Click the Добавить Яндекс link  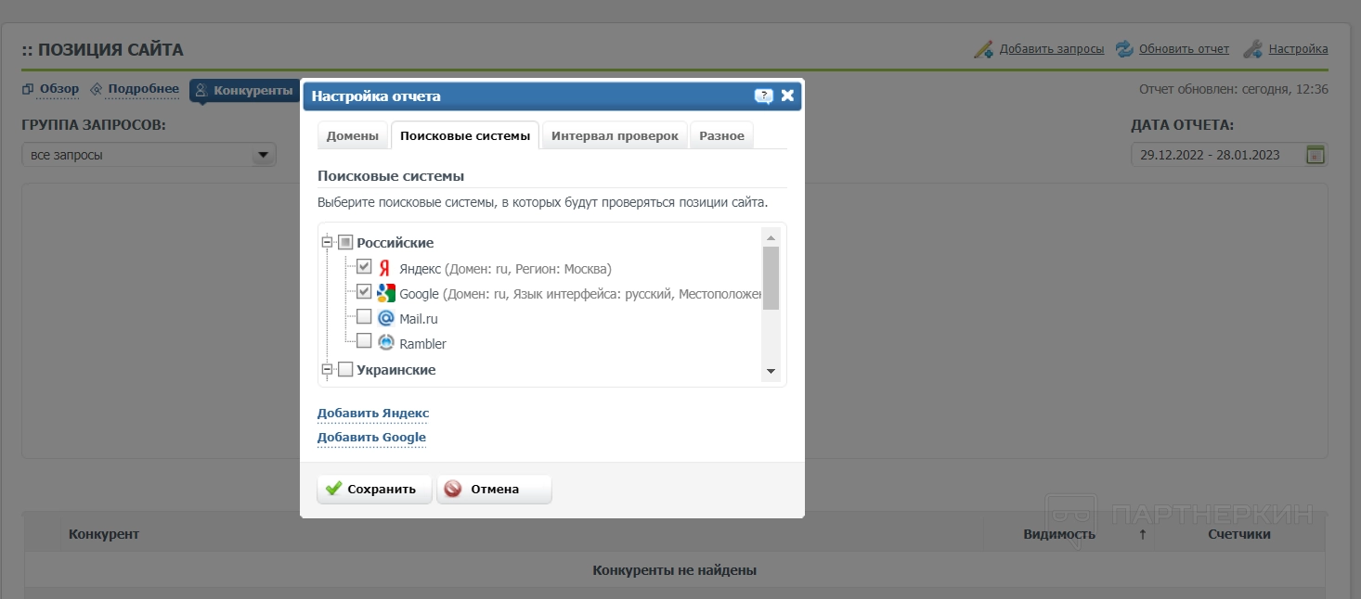[373, 414]
